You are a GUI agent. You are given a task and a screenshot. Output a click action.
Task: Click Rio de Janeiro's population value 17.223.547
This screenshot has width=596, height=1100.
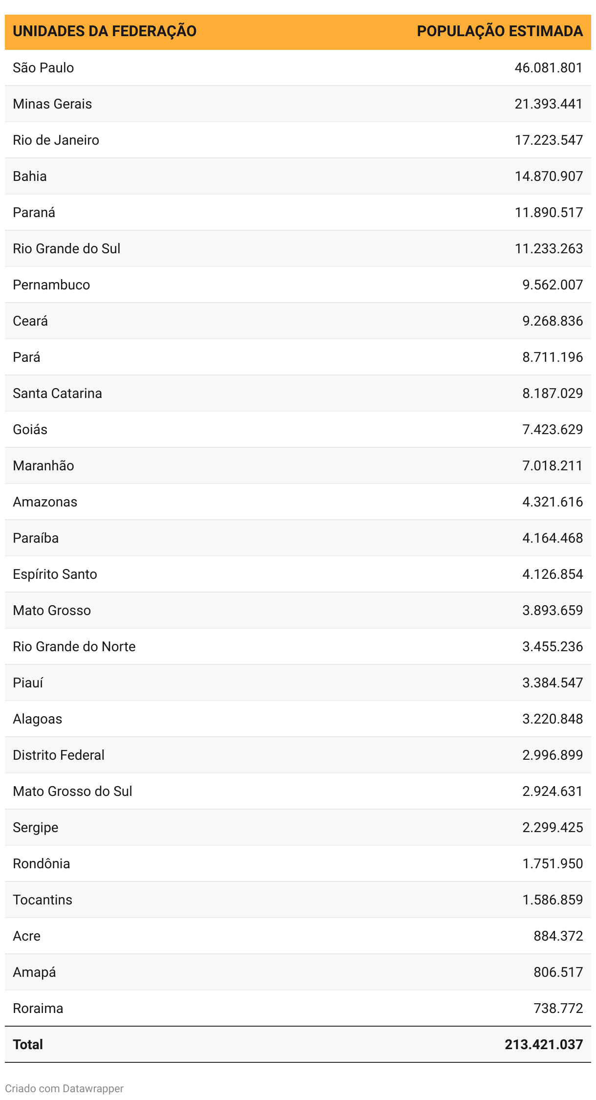click(x=548, y=140)
